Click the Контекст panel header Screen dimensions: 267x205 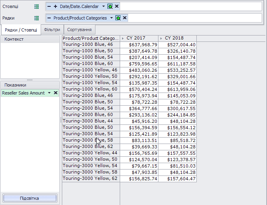click(x=30, y=39)
